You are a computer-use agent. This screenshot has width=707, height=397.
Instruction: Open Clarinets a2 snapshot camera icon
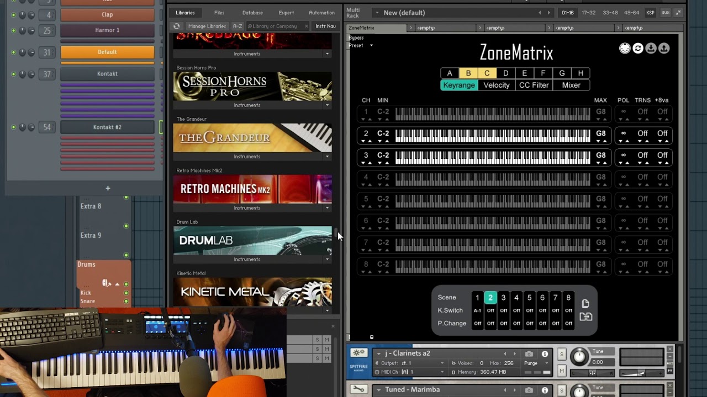[529, 354]
